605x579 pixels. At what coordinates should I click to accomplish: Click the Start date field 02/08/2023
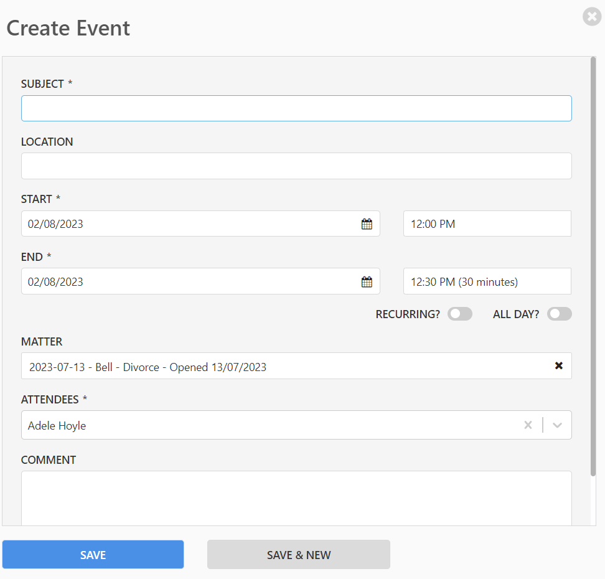point(190,224)
